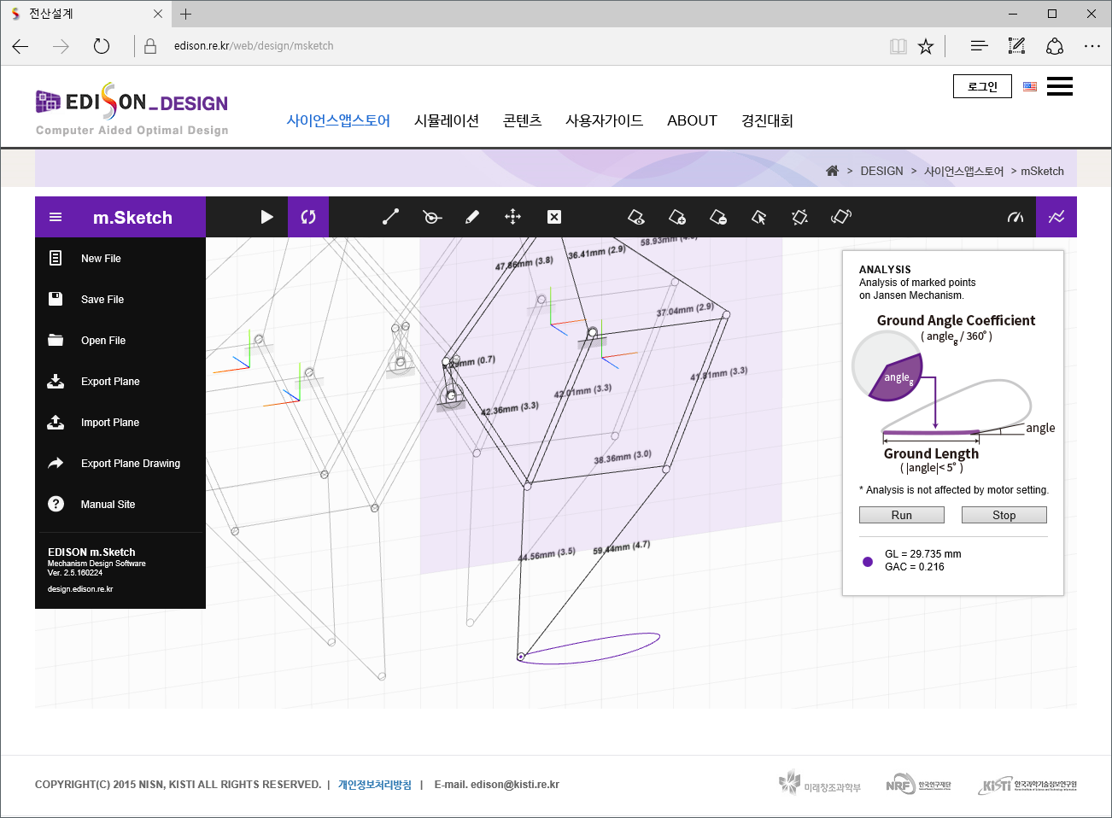Viewport: 1112px width, 818px height.
Task: Click the remove plane (minus) icon
Action: [x=718, y=217]
